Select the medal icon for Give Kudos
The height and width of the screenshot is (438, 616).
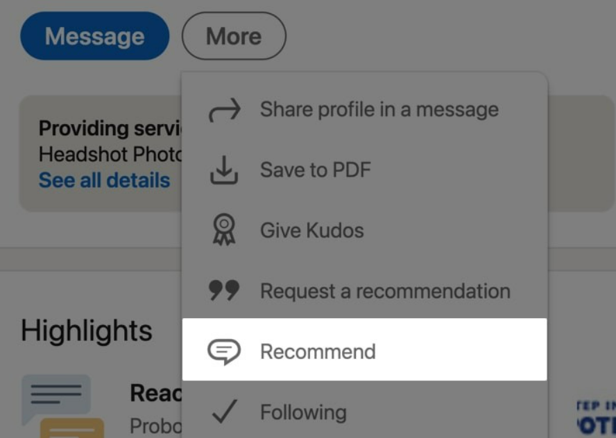pyautogui.click(x=224, y=229)
